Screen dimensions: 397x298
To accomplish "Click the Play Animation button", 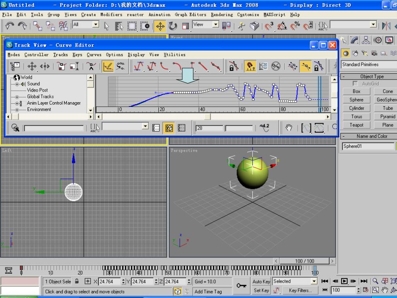I will pyautogui.click(x=344, y=281).
